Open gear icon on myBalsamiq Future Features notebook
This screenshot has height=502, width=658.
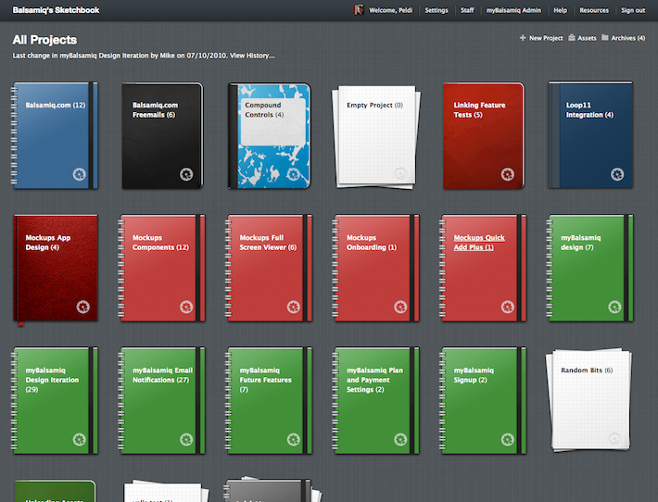click(294, 440)
